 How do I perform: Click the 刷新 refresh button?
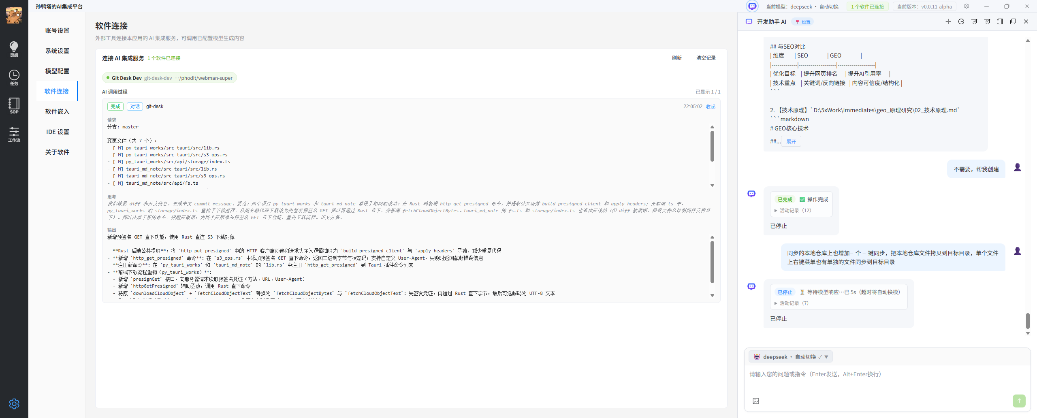[x=677, y=58]
